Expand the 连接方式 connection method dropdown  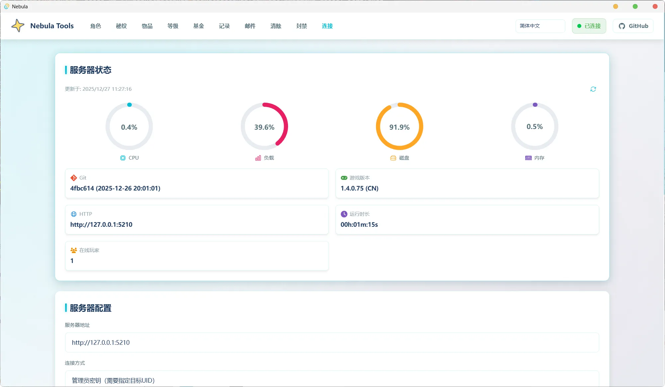(332, 380)
